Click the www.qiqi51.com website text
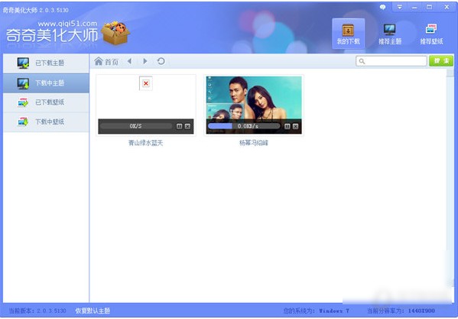Viewport: 458px width, 319px height. coord(67,24)
